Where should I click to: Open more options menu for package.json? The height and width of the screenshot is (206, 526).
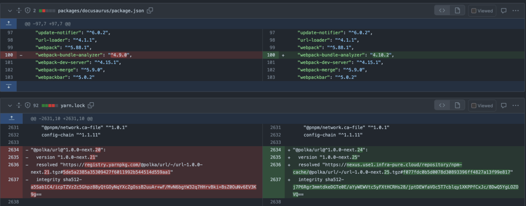(515, 11)
